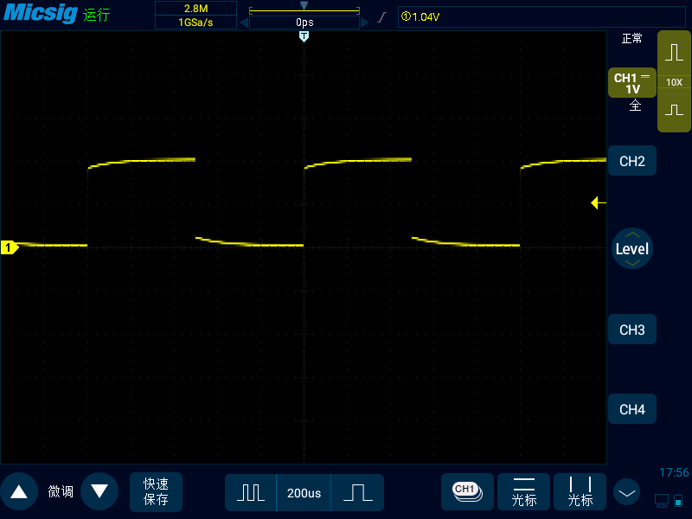The image size is (692, 519).
Task: Click the pulse trigger icon above 10X
Action: 674,52
